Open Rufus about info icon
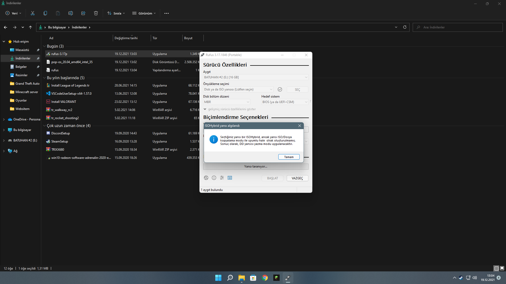Image resolution: width=506 pixels, height=284 pixels. tap(214, 178)
